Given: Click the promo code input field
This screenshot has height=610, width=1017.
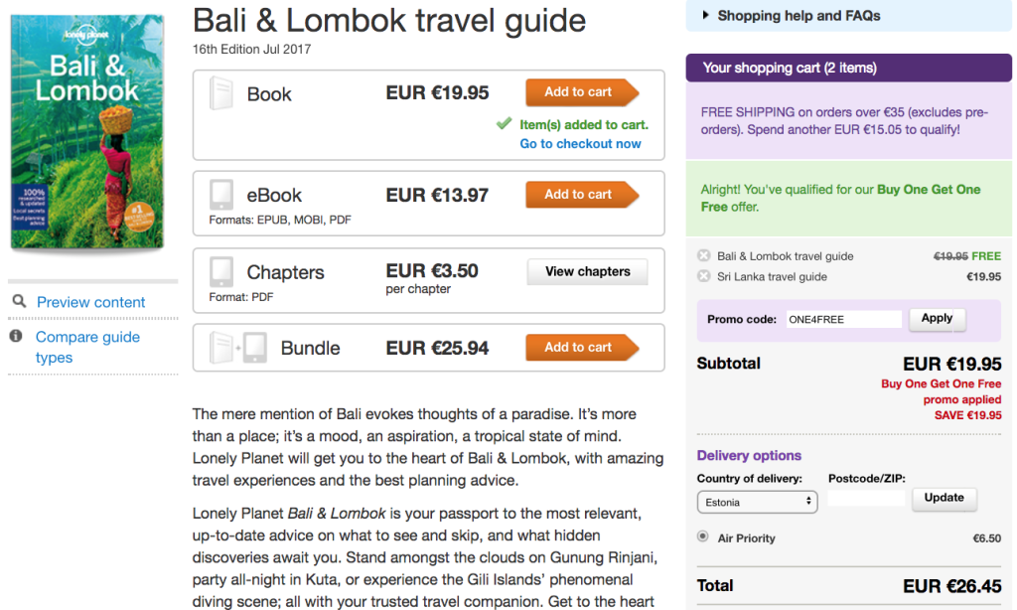Looking at the screenshot, I should click(x=842, y=320).
